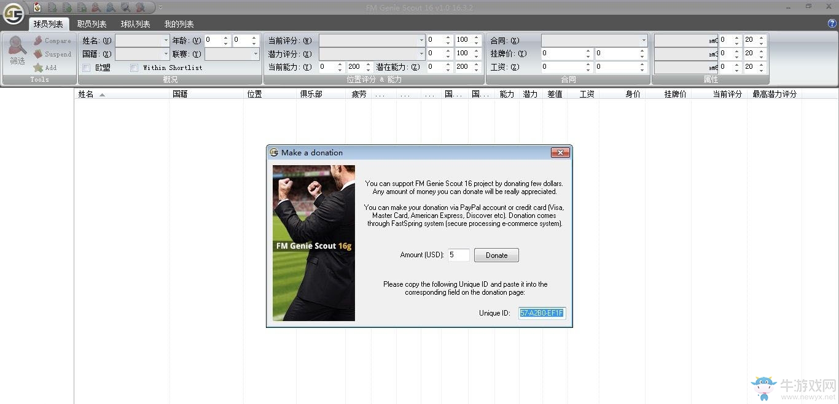
Task: Switch to the 我的列表 tab
Action: tap(179, 24)
